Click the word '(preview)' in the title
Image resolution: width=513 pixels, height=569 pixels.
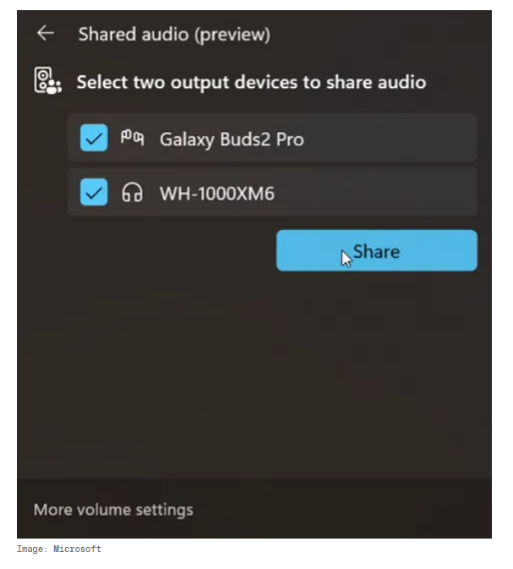click(x=232, y=36)
